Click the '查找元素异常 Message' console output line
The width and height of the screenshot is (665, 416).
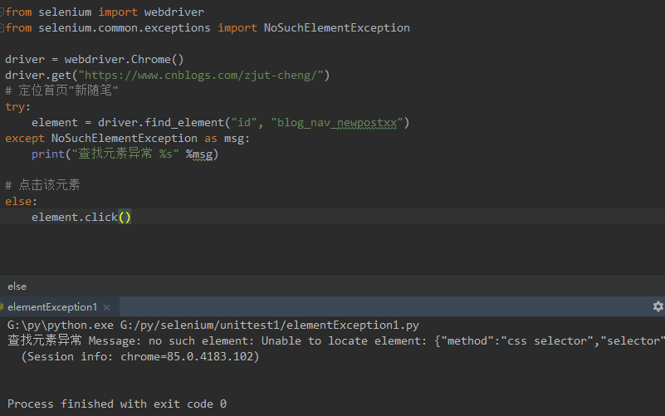[336, 341]
